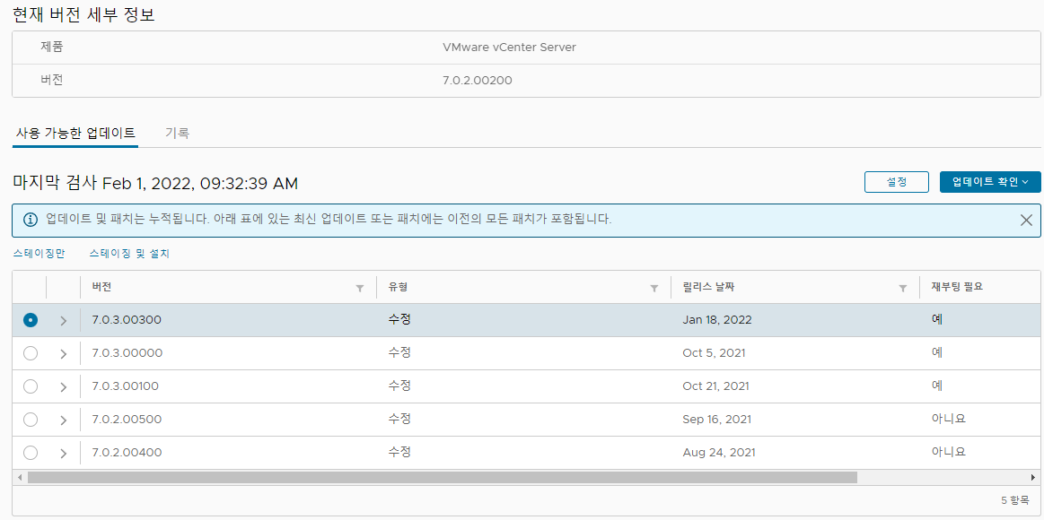
Task: Click the version text 7.0.3.00000
Action: pos(127,352)
